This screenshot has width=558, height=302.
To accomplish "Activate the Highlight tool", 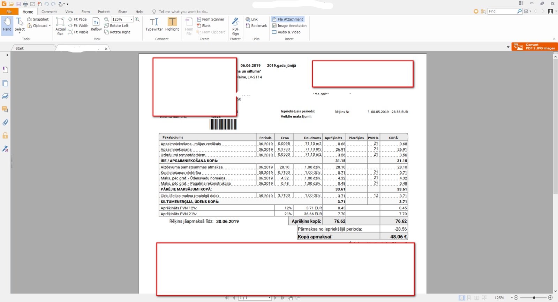I will tap(172, 24).
